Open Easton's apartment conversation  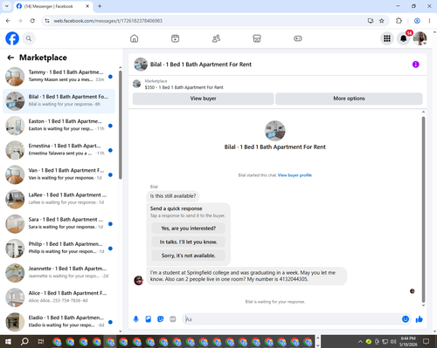[59, 126]
